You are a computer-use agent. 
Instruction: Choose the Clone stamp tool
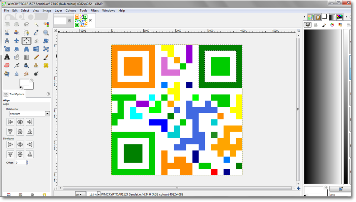pyautogui.click(x=36, y=65)
